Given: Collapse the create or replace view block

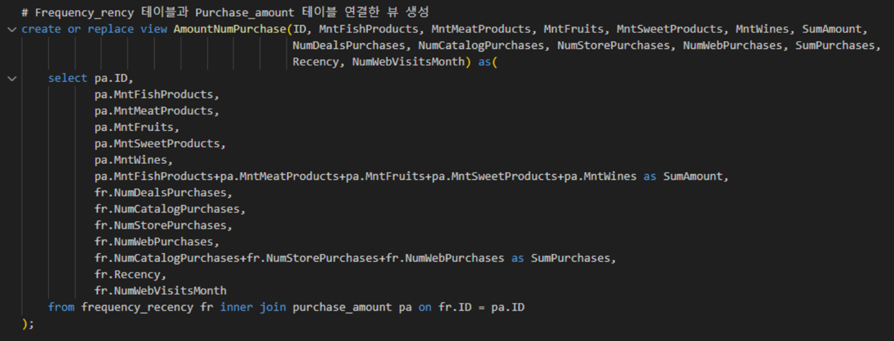Looking at the screenshot, I should [x=12, y=29].
